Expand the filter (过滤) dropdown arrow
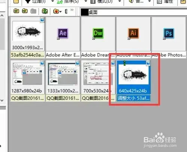187x152 pixels. 53,1
